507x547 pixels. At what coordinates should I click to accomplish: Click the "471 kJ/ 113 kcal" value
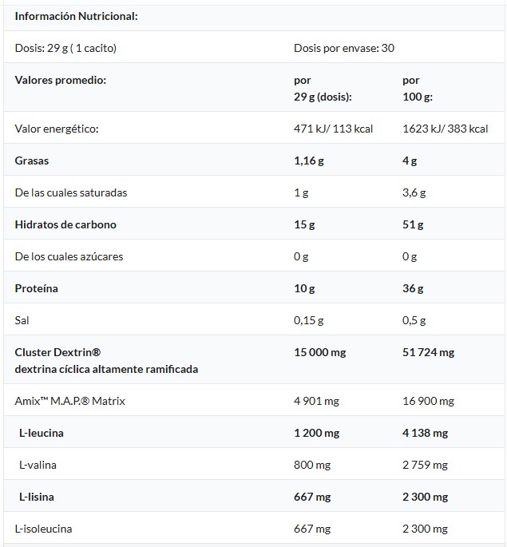coord(333,129)
